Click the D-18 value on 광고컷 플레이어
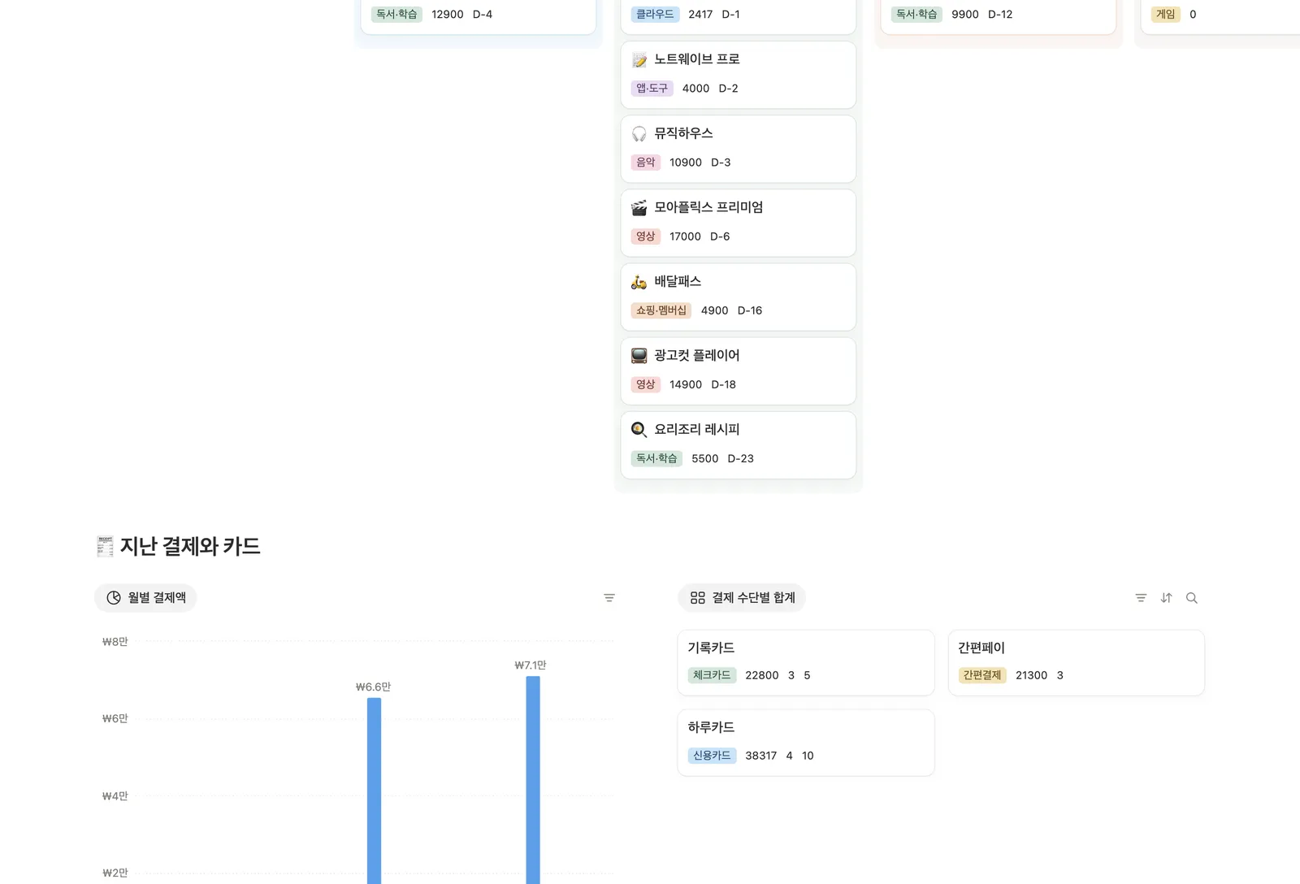Viewport: 1300px width, 884px height. click(x=723, y=384)
